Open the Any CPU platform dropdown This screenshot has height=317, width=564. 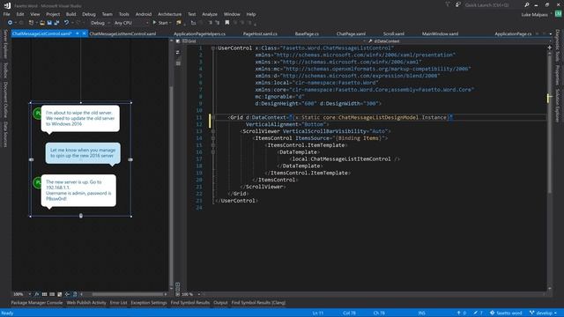[131, 23]
